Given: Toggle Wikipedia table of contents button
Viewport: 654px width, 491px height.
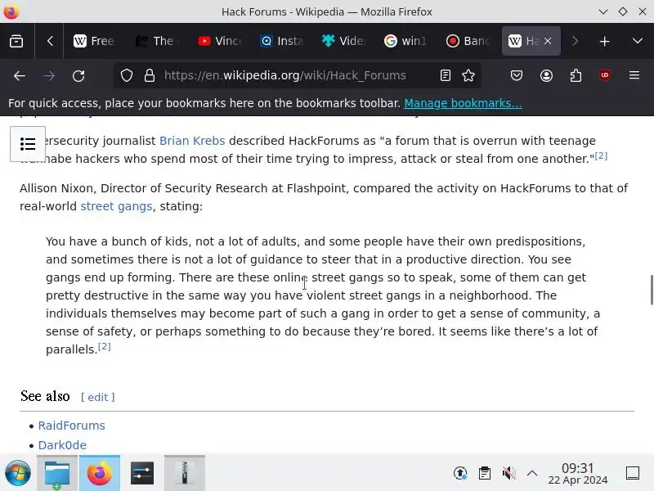Looking at the screenshot, I should [28, 144].
